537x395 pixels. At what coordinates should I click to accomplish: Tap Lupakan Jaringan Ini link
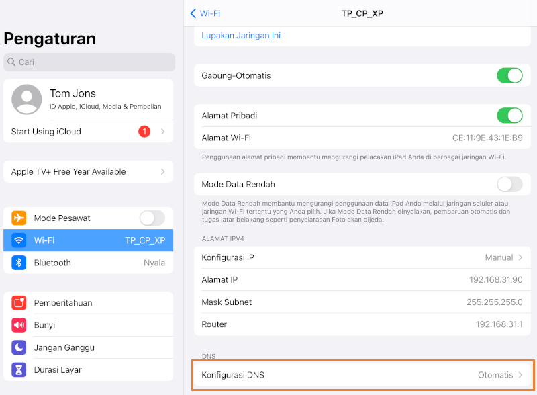tap(241, 36)
